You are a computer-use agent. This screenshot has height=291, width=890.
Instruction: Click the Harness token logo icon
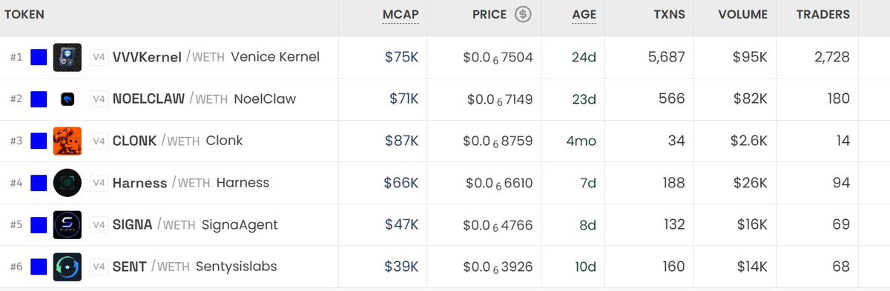pos(67,183)
